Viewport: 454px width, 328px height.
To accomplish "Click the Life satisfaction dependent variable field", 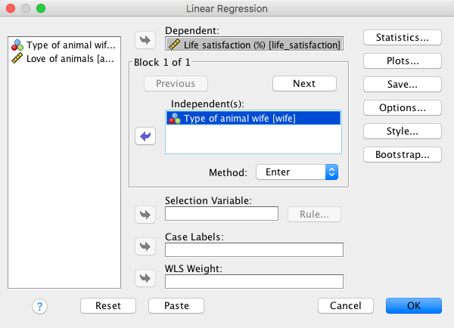I will tap(254, 45).
